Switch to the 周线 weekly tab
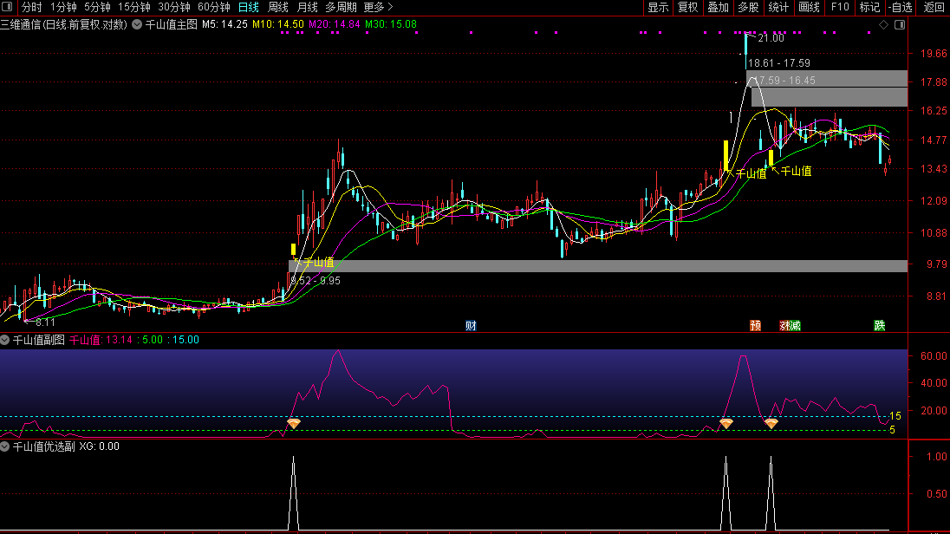950x534 pixels. click(278, 7)
